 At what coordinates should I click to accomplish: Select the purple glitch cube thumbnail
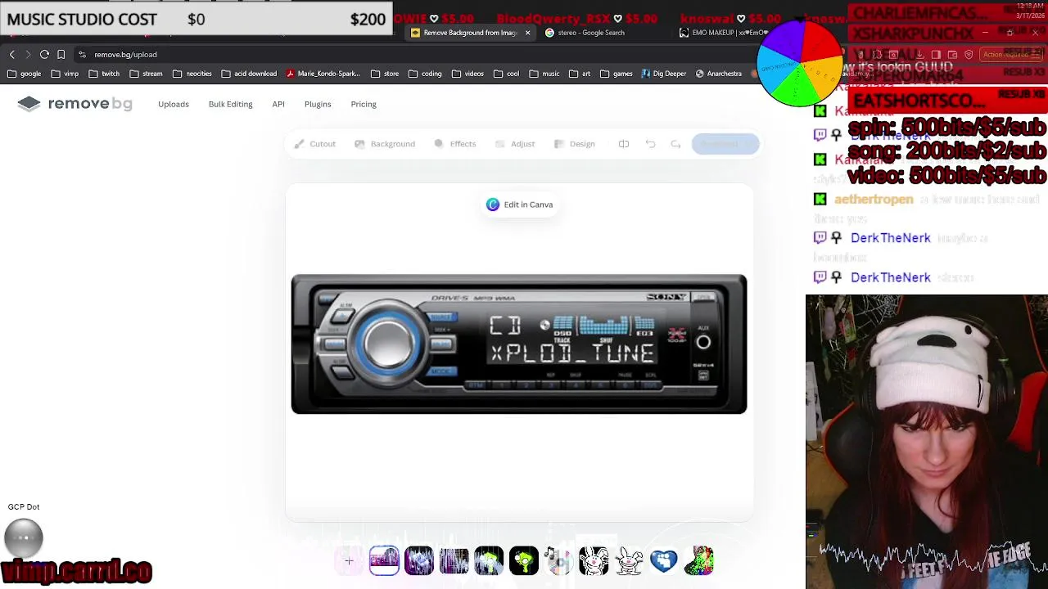(x=419, y=561)
